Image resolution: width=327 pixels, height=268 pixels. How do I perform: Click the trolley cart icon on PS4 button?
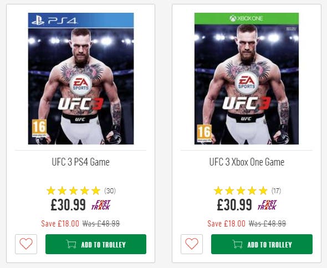point(71,244)
